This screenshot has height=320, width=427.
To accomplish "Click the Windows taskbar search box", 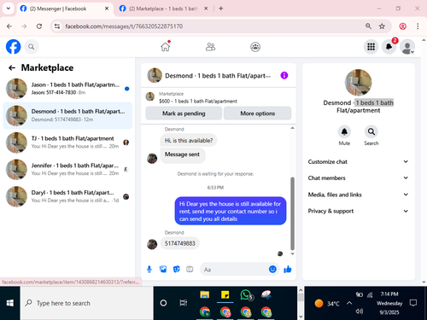I will 87,303.
